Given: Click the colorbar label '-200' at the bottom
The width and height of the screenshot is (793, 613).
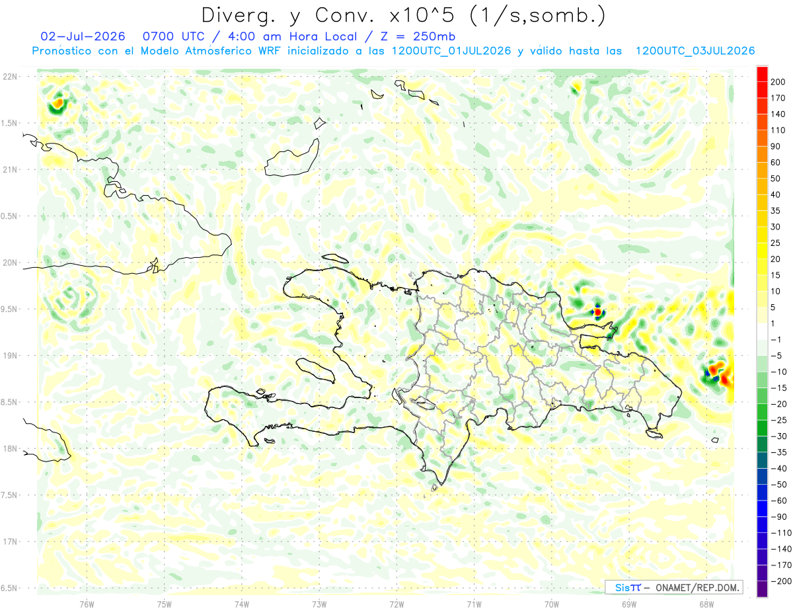Looking at the screenshot, I should pyautogui.click(x=780, y=581).
